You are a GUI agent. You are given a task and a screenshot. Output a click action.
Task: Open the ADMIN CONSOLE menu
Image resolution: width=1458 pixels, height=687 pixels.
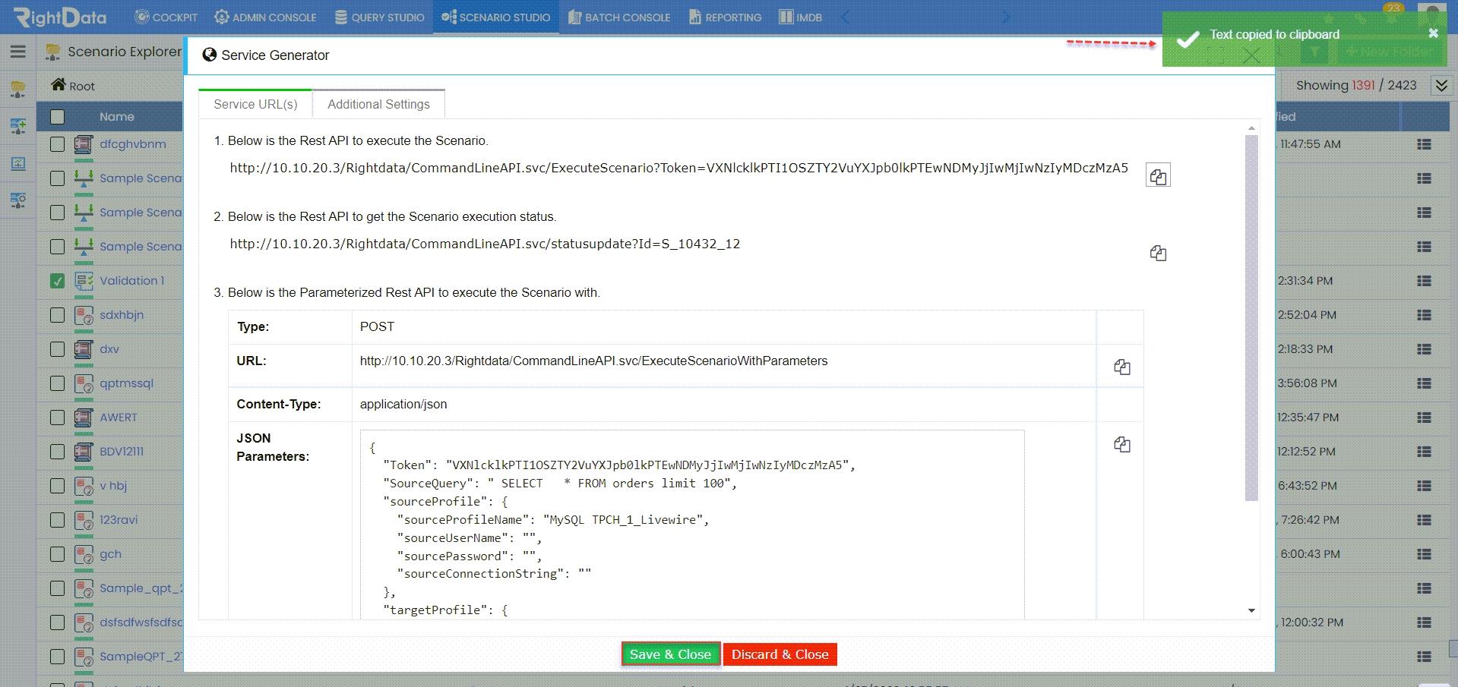(265, 17)
